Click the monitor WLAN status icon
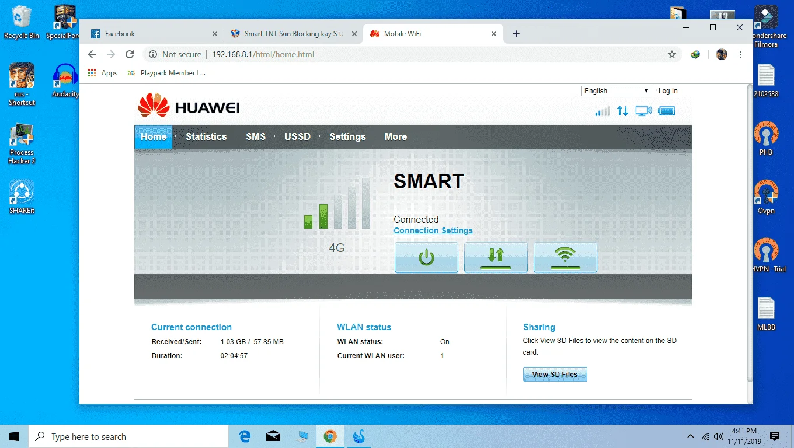Viewport: 794px width, 448px height. click(644, 111)
